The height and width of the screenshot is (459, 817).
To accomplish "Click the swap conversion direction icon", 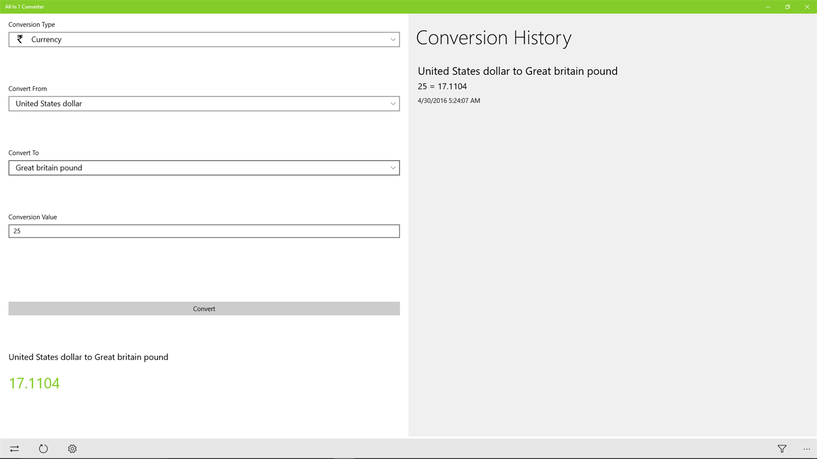I will [x=13, y=448].
